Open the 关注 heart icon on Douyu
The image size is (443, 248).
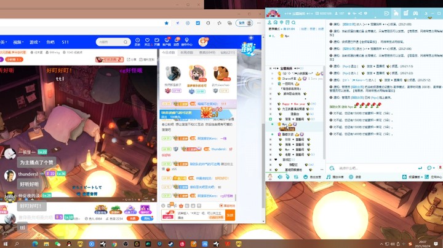coord(147,42)
